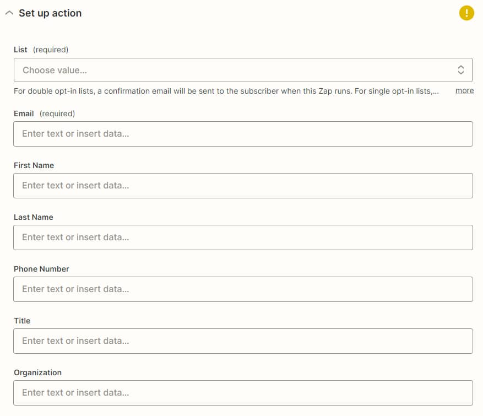
Task: Collapse the Set up action chevron
Action: point(9,13)
